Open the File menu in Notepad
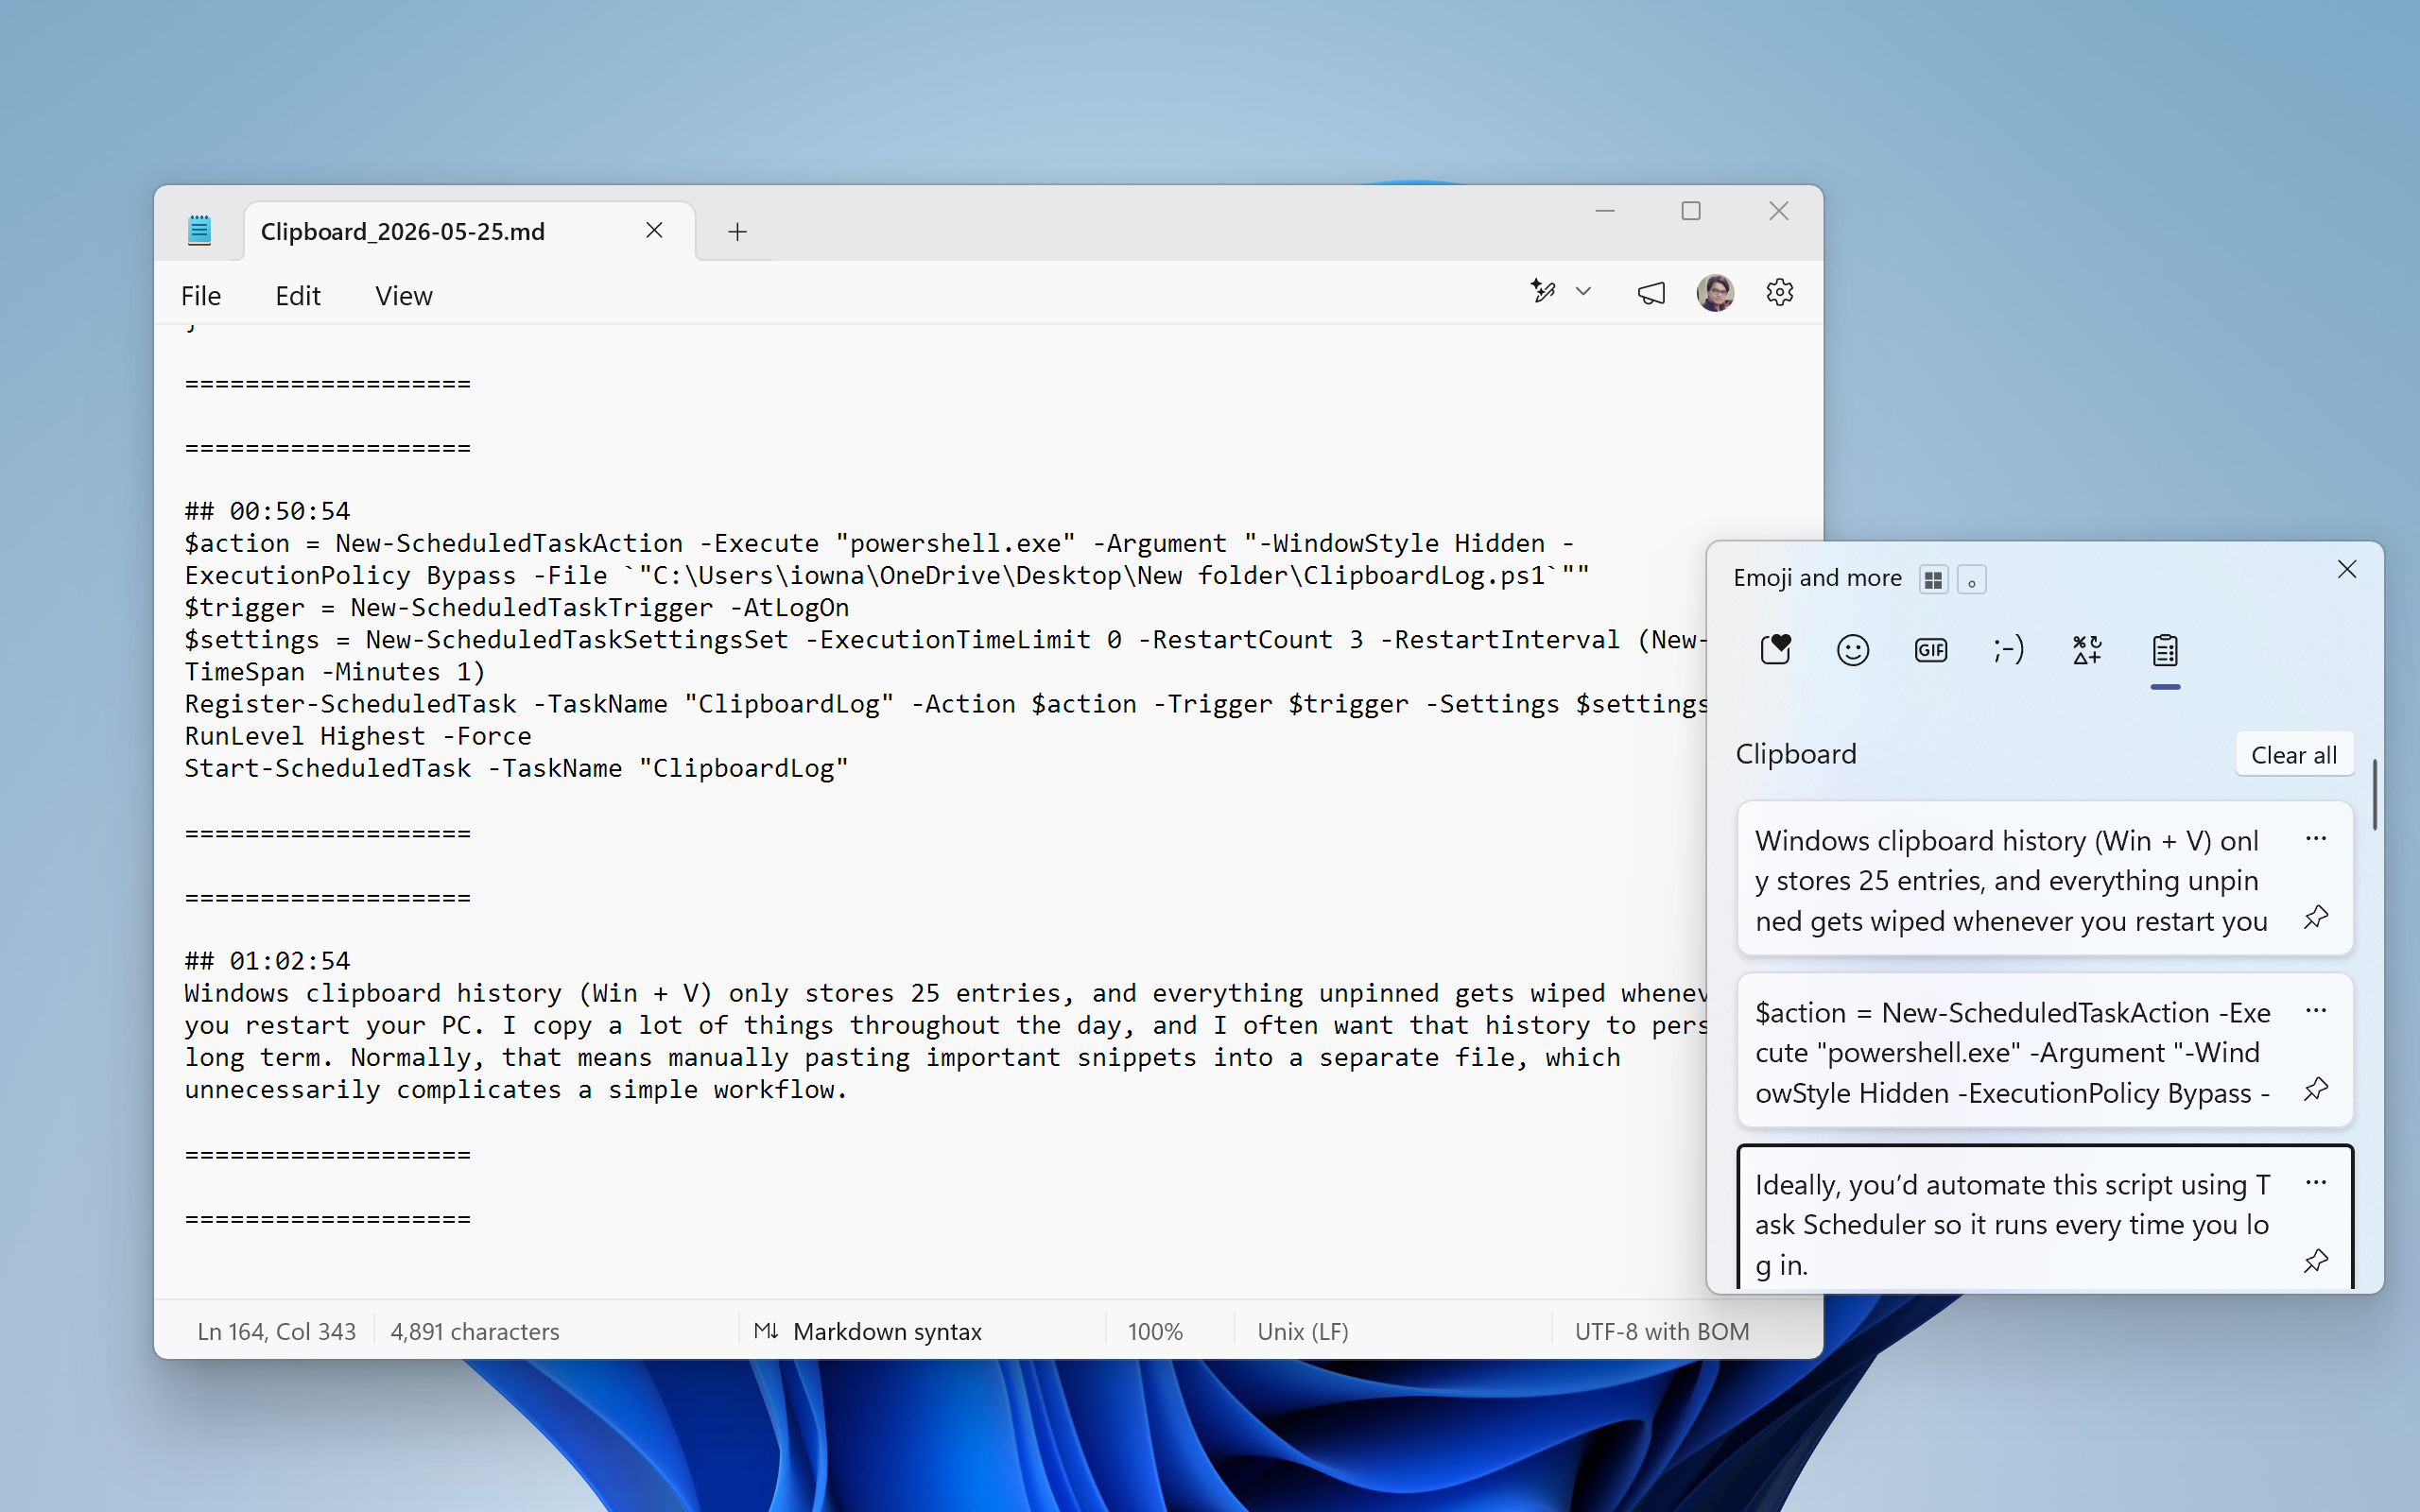 point(200,295)
